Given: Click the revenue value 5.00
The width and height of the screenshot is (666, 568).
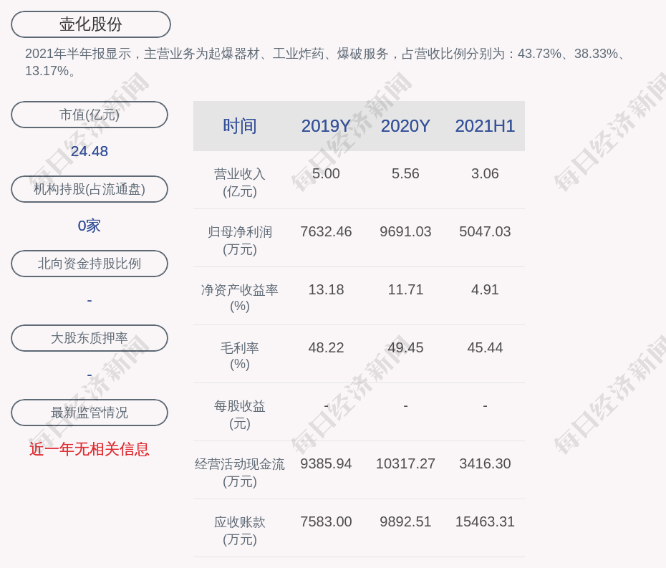Looking at the screenshot, I should point(326,173).
